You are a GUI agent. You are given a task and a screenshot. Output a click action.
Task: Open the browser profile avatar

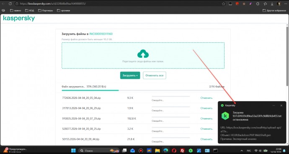279,4
